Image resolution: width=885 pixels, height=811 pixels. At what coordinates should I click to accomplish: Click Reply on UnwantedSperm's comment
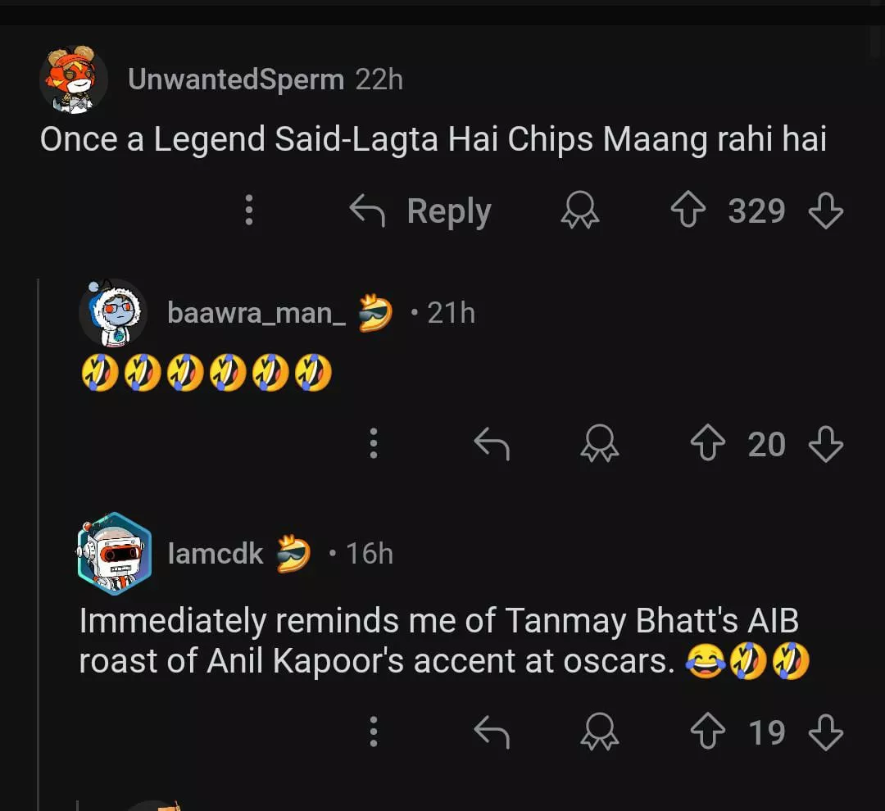coord(421,211)
